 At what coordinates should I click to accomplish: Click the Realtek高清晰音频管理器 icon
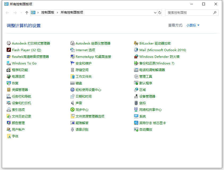coord(9,57)
